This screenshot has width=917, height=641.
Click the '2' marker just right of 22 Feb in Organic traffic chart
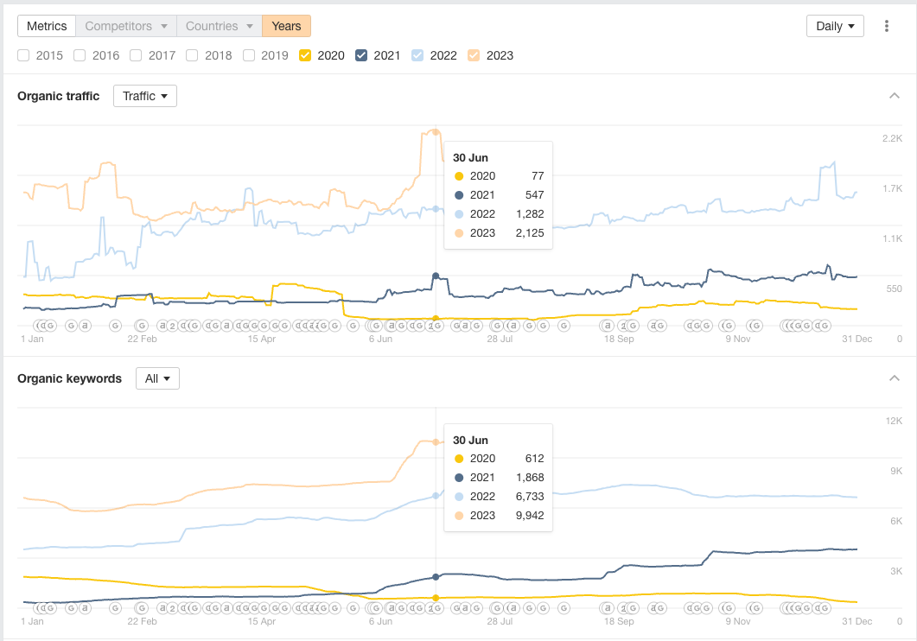tap(173, 326)
